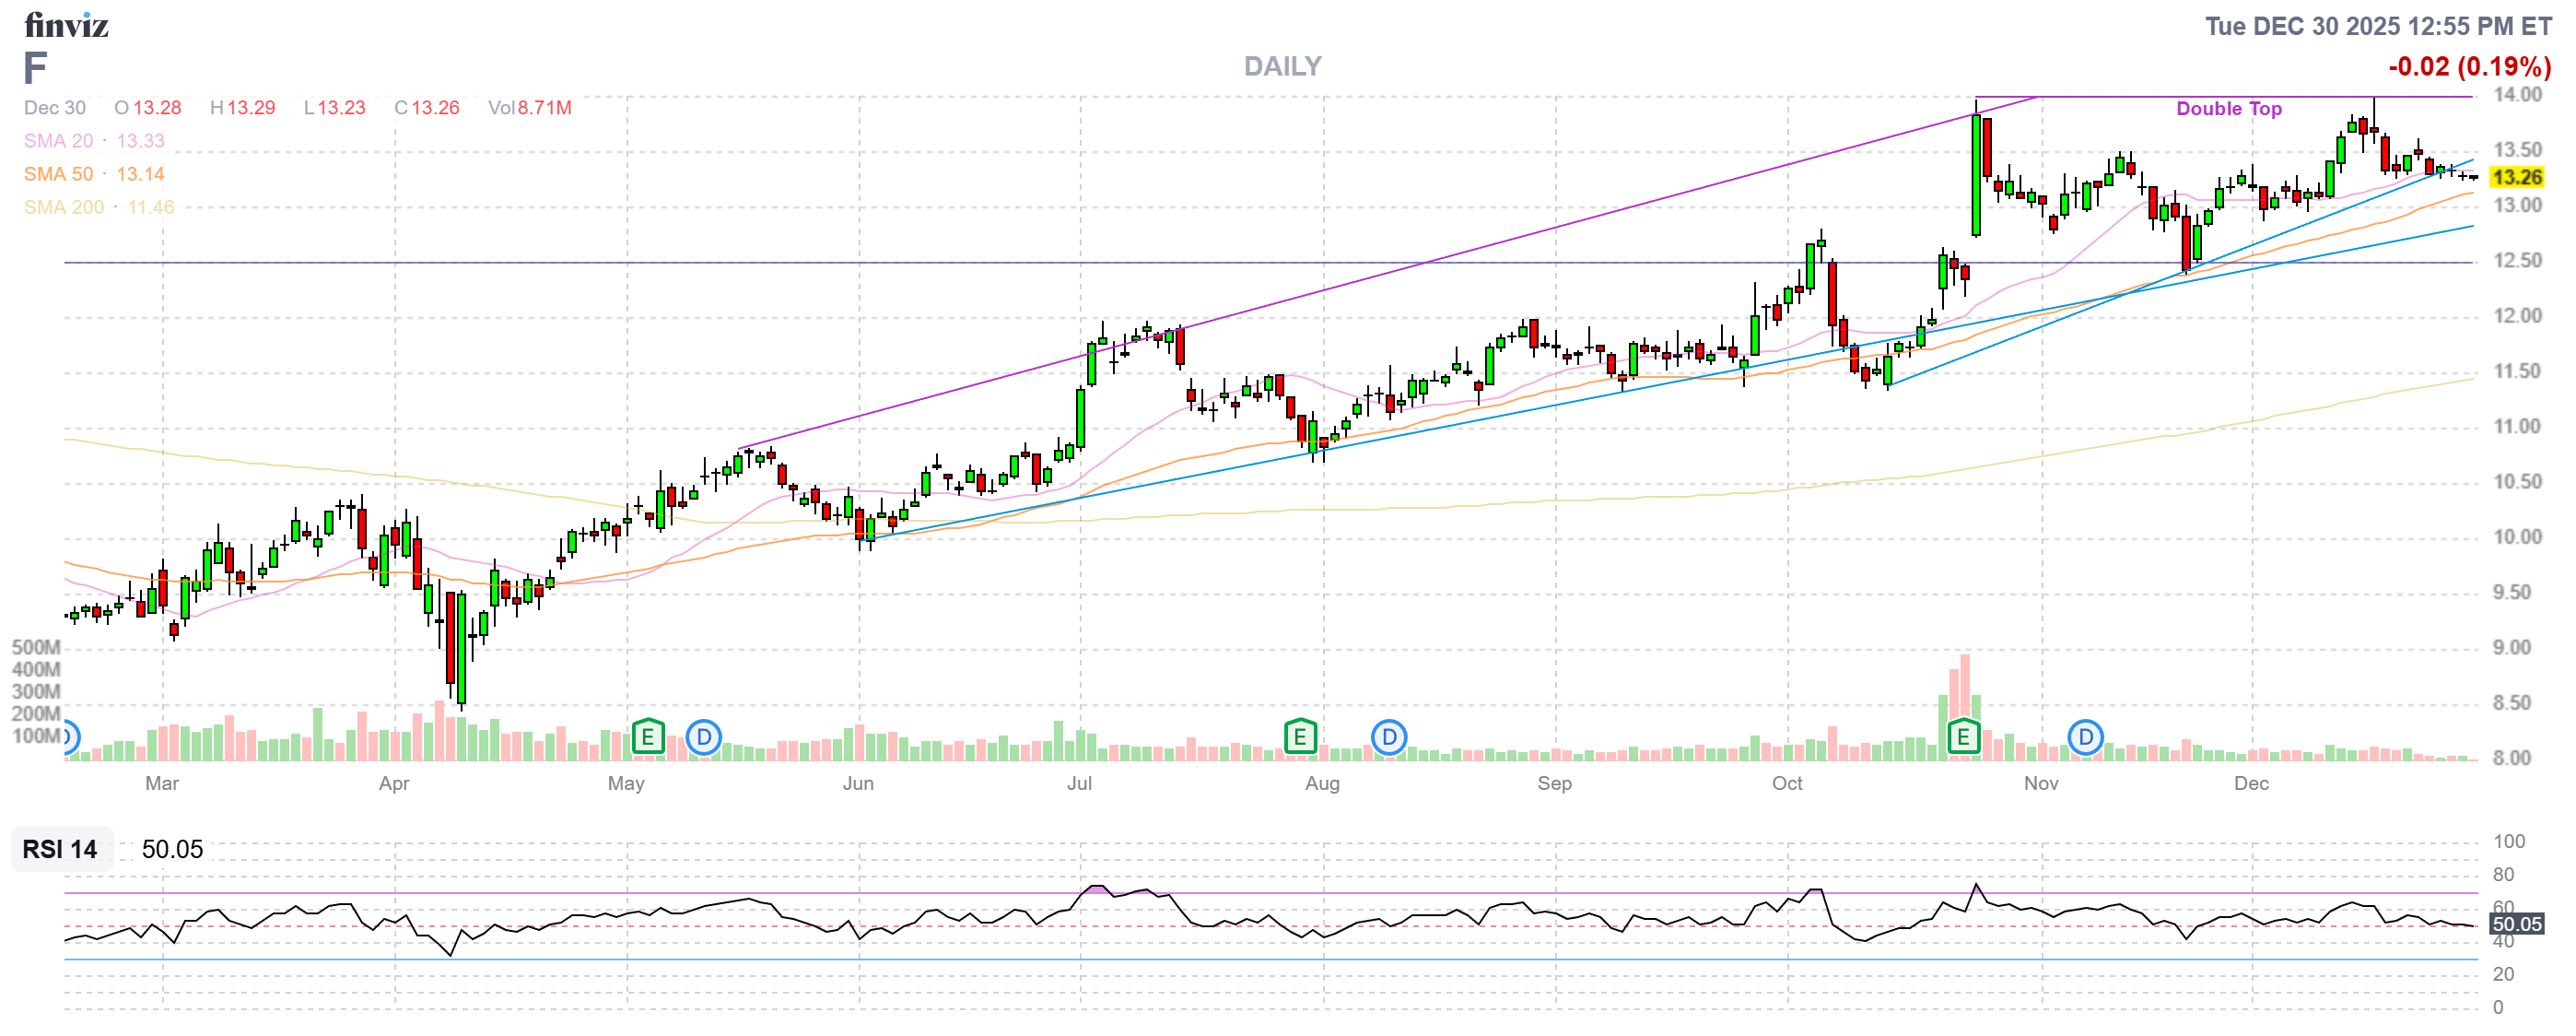
Task: Click the August earnings E marker
Action: [1299, 738]
